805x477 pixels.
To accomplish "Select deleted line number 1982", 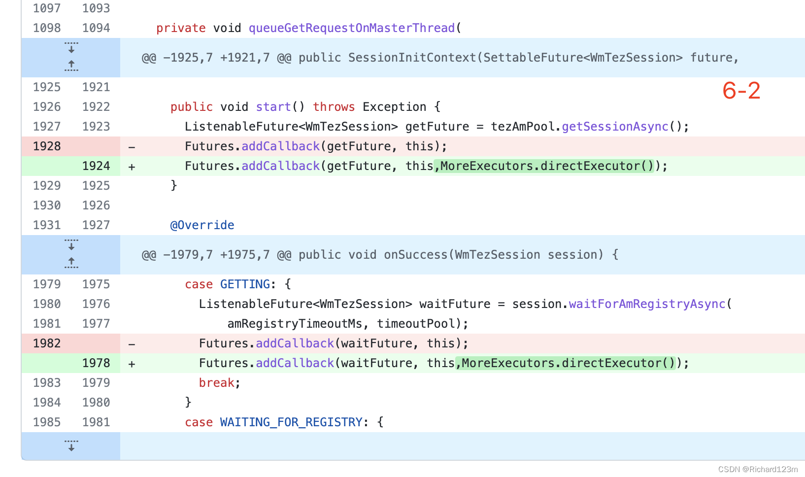I will click(47, 343).
